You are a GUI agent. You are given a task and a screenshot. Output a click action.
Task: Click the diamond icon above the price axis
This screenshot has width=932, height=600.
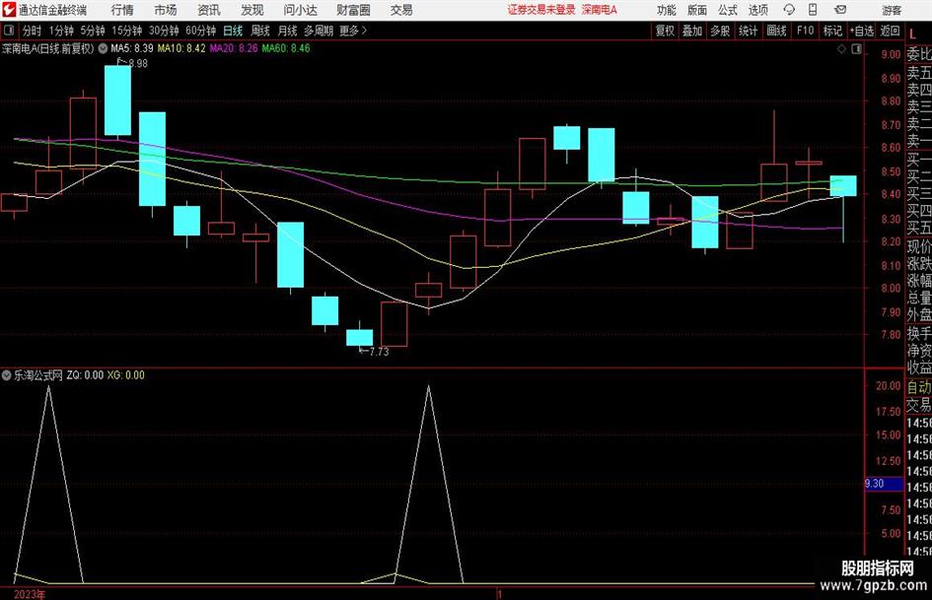pos(841,48)
